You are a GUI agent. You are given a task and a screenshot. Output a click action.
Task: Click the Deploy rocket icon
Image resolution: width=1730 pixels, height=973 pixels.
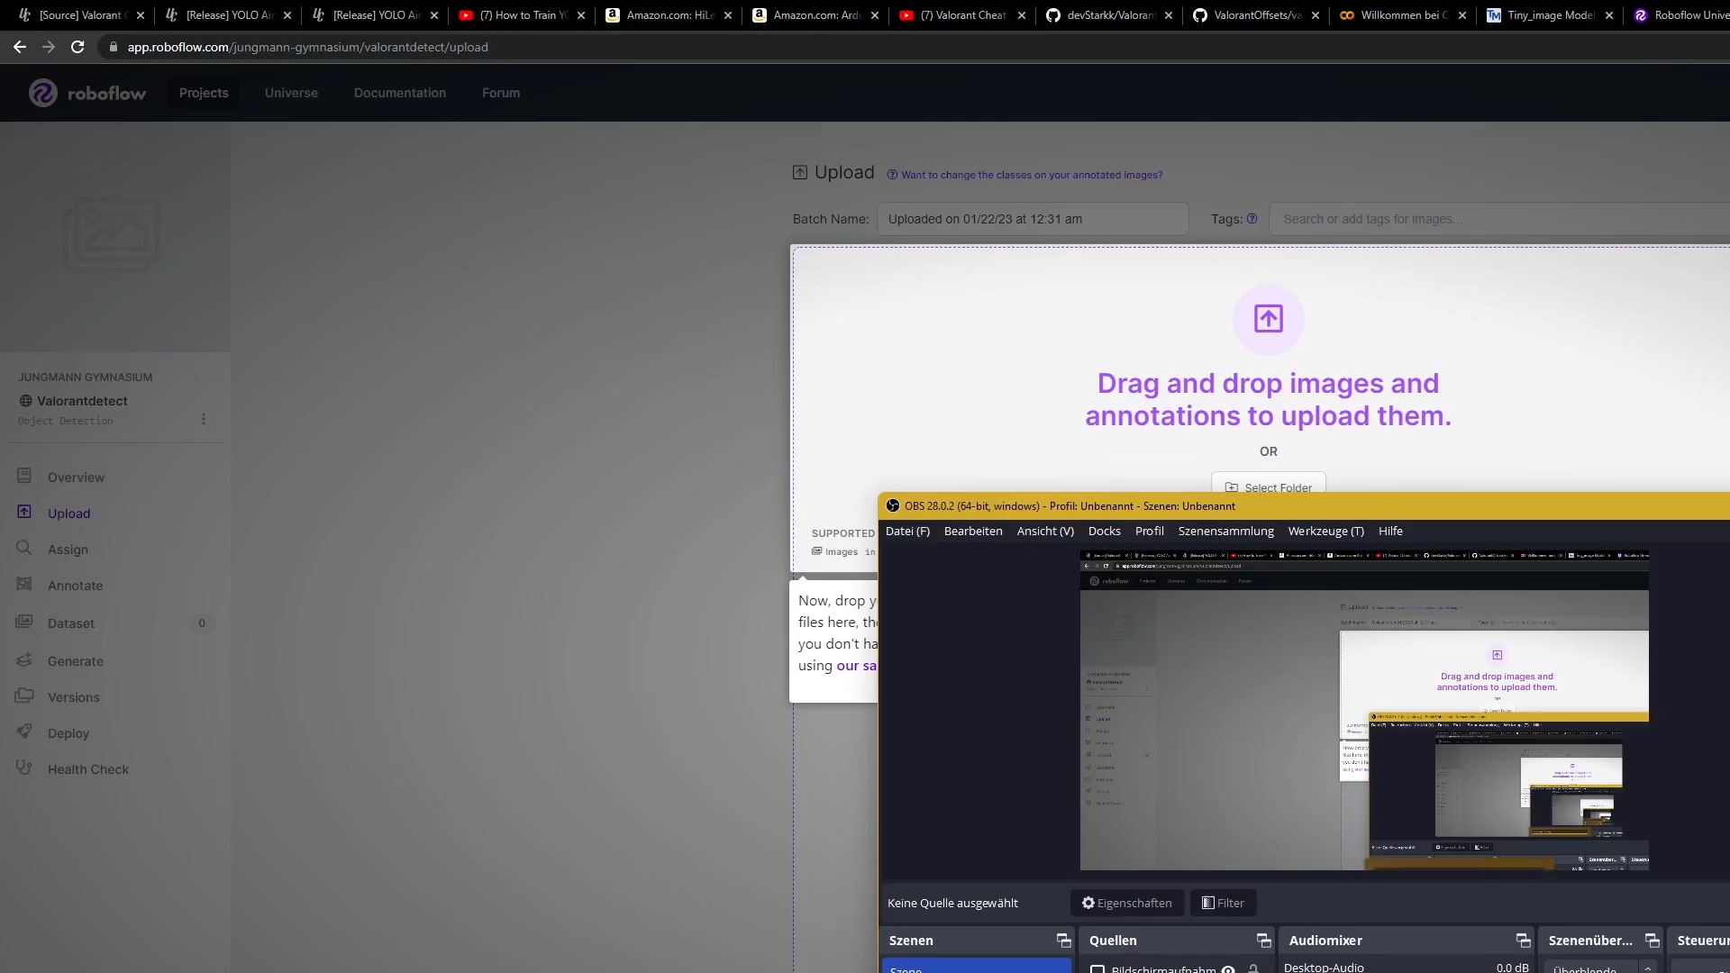point(24,732)
